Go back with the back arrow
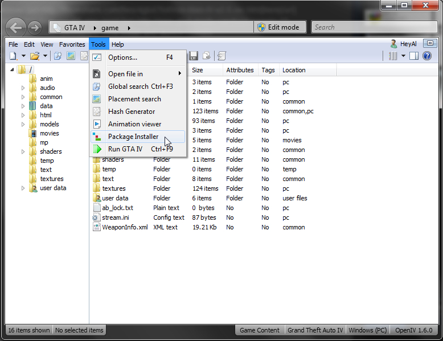 [16, 27]
